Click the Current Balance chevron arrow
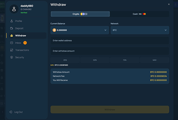This screenshot has height=120, width=178. [105, 30]
